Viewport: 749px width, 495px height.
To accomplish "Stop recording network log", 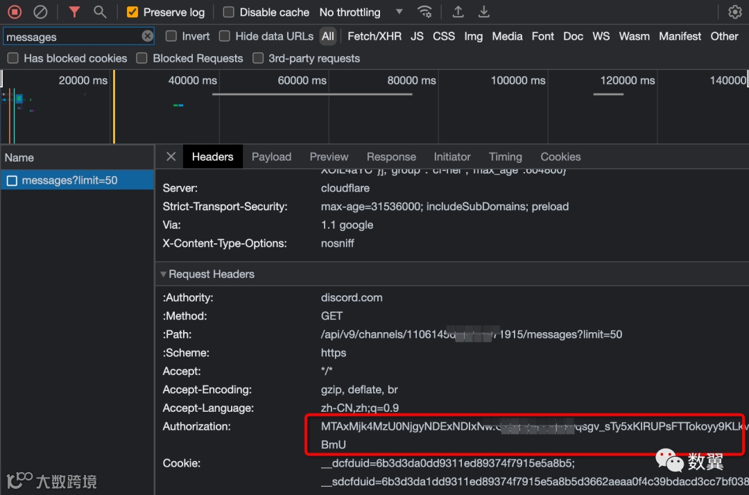I will [x=15, y=12].
